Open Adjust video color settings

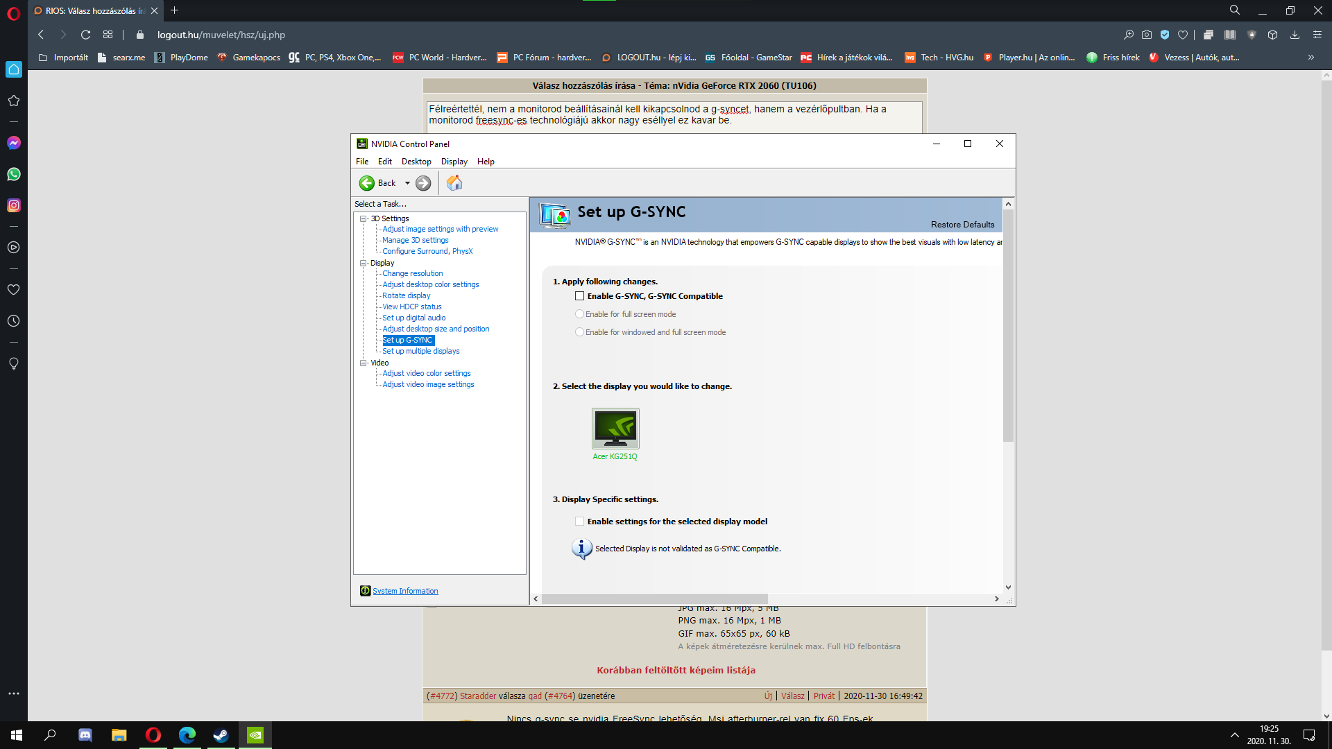(x=426, y=373)
